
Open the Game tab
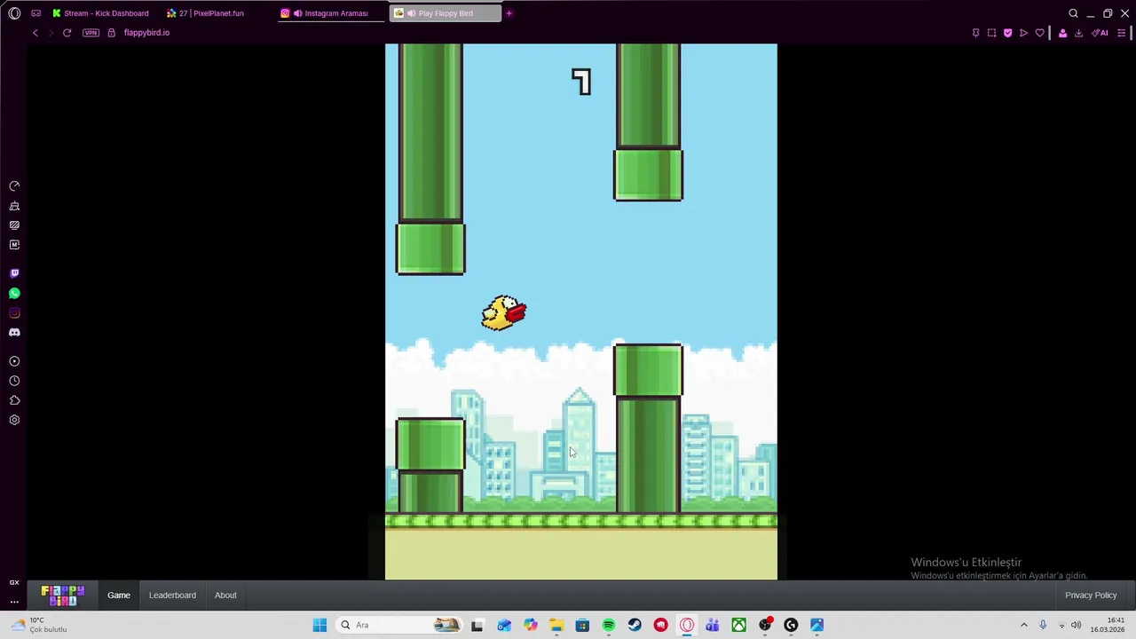click(x=119, y=596)
